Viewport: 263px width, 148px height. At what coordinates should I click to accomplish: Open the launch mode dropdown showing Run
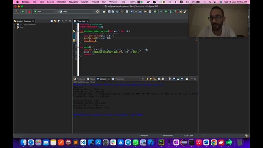tap(45, 12)
